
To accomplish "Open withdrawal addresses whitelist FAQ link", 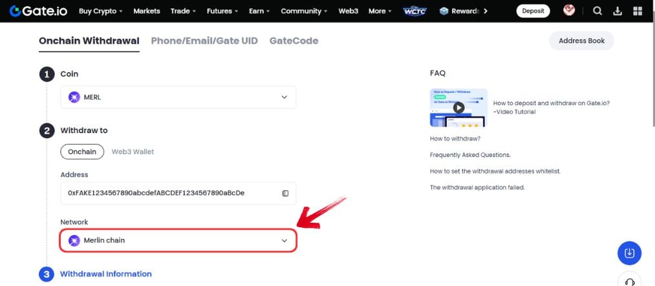I will point(495,171).
